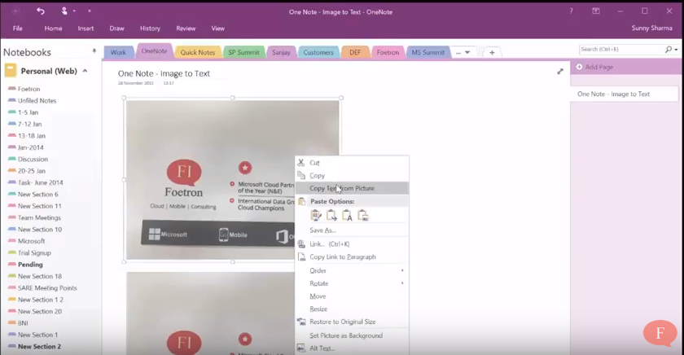The height and width of the screenshot is (355, 684).
Task: Click the Undo arrow in title bar
Action: tap(41, 11)
